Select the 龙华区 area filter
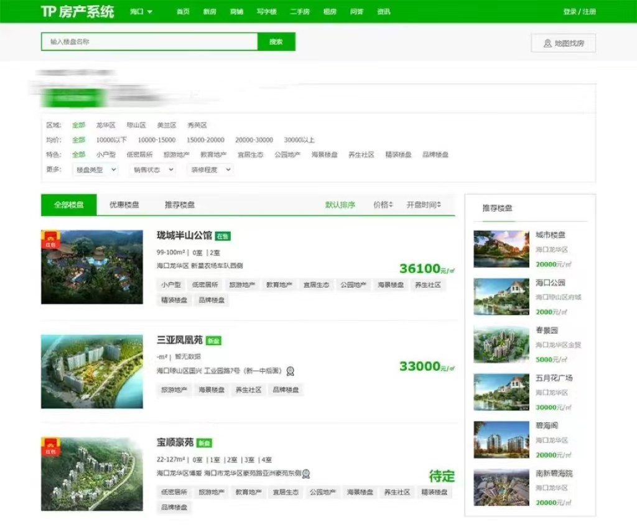637x525 pixels. tap(106, 125)
